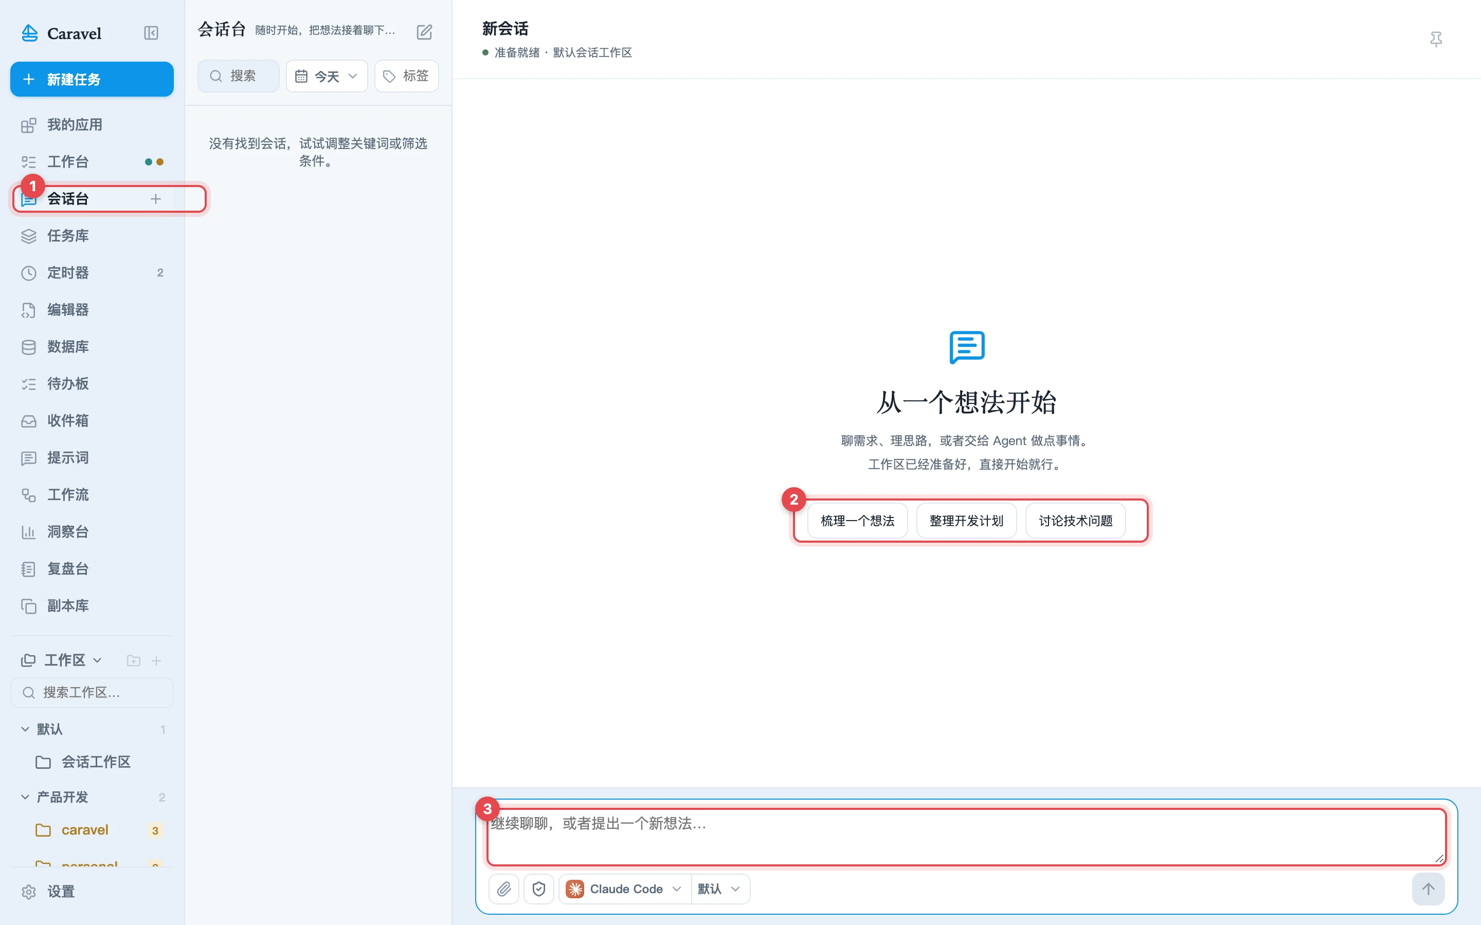The width and height of the screenshot is (1481, 925).
Task: Open 收件箱 in sidebar
Action: (x=92, y=421)
